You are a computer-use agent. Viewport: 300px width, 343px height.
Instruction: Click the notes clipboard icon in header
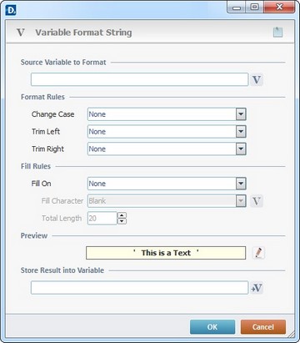coord(277,32)
